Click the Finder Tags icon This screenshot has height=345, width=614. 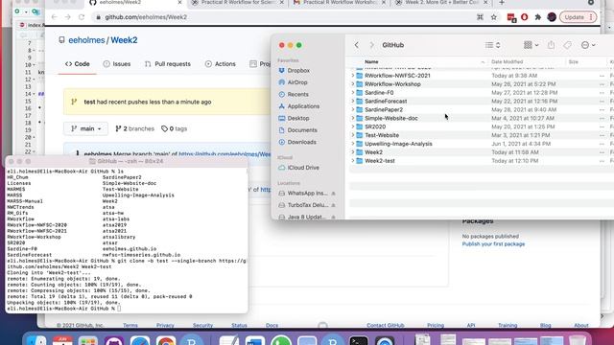[x=567, y=45]
